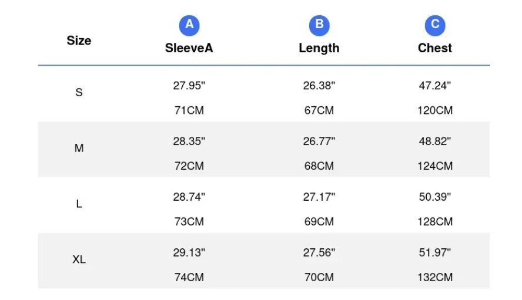Click the 68CM length measurement
This screenshot has width=522, height=300.
click(319, 166)
